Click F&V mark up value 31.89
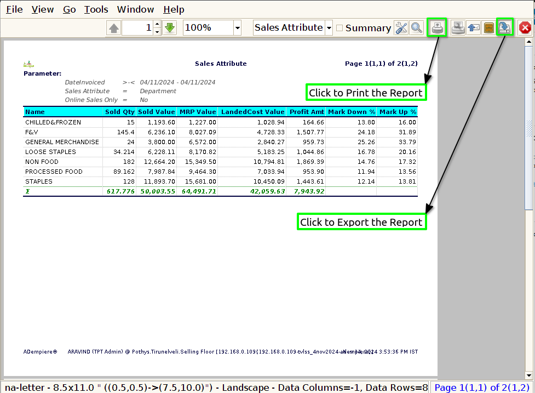 point(407,132)
